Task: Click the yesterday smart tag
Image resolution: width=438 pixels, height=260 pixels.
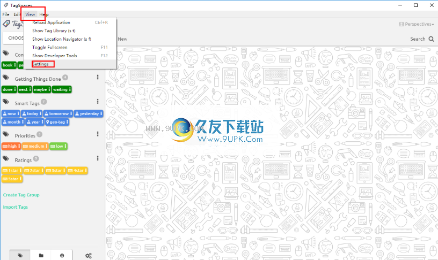Action: coord(89,113)
